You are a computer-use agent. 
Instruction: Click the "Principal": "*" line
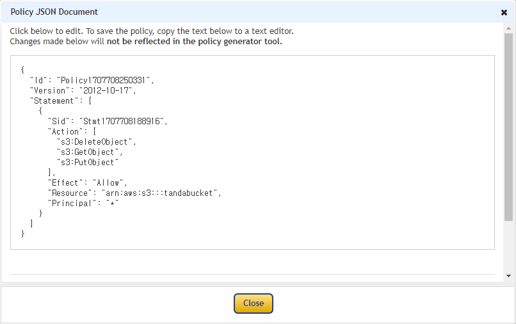pyautogui.click(x=83, y=203)
